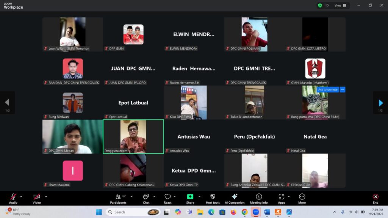Image resolution: width=388 pixels, height=218 pixels.
Task: Click the More options button
Action: pos(302,198)
